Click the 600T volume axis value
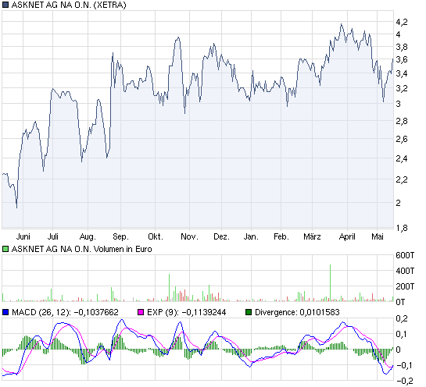Screen dimensions: 426x387 405,255
